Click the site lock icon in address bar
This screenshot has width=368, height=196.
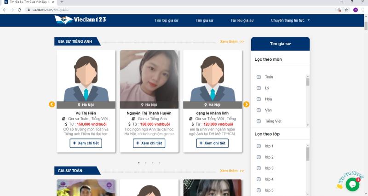click(29, 10)
